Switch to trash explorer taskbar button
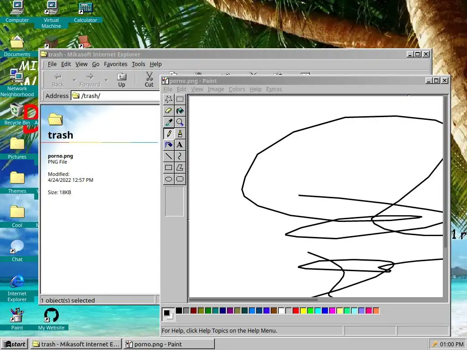Screen dimensions: 467x350 click(76, 344)
